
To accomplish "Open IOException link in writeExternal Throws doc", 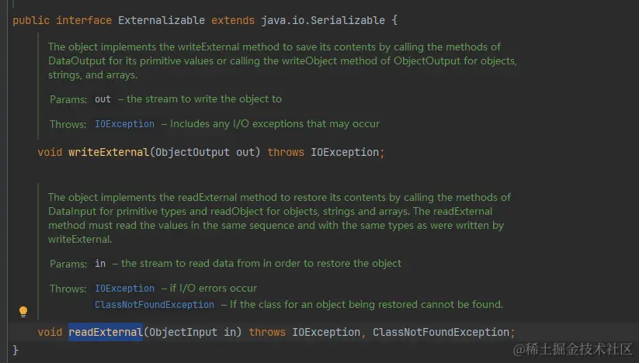I will click(125, 123).
